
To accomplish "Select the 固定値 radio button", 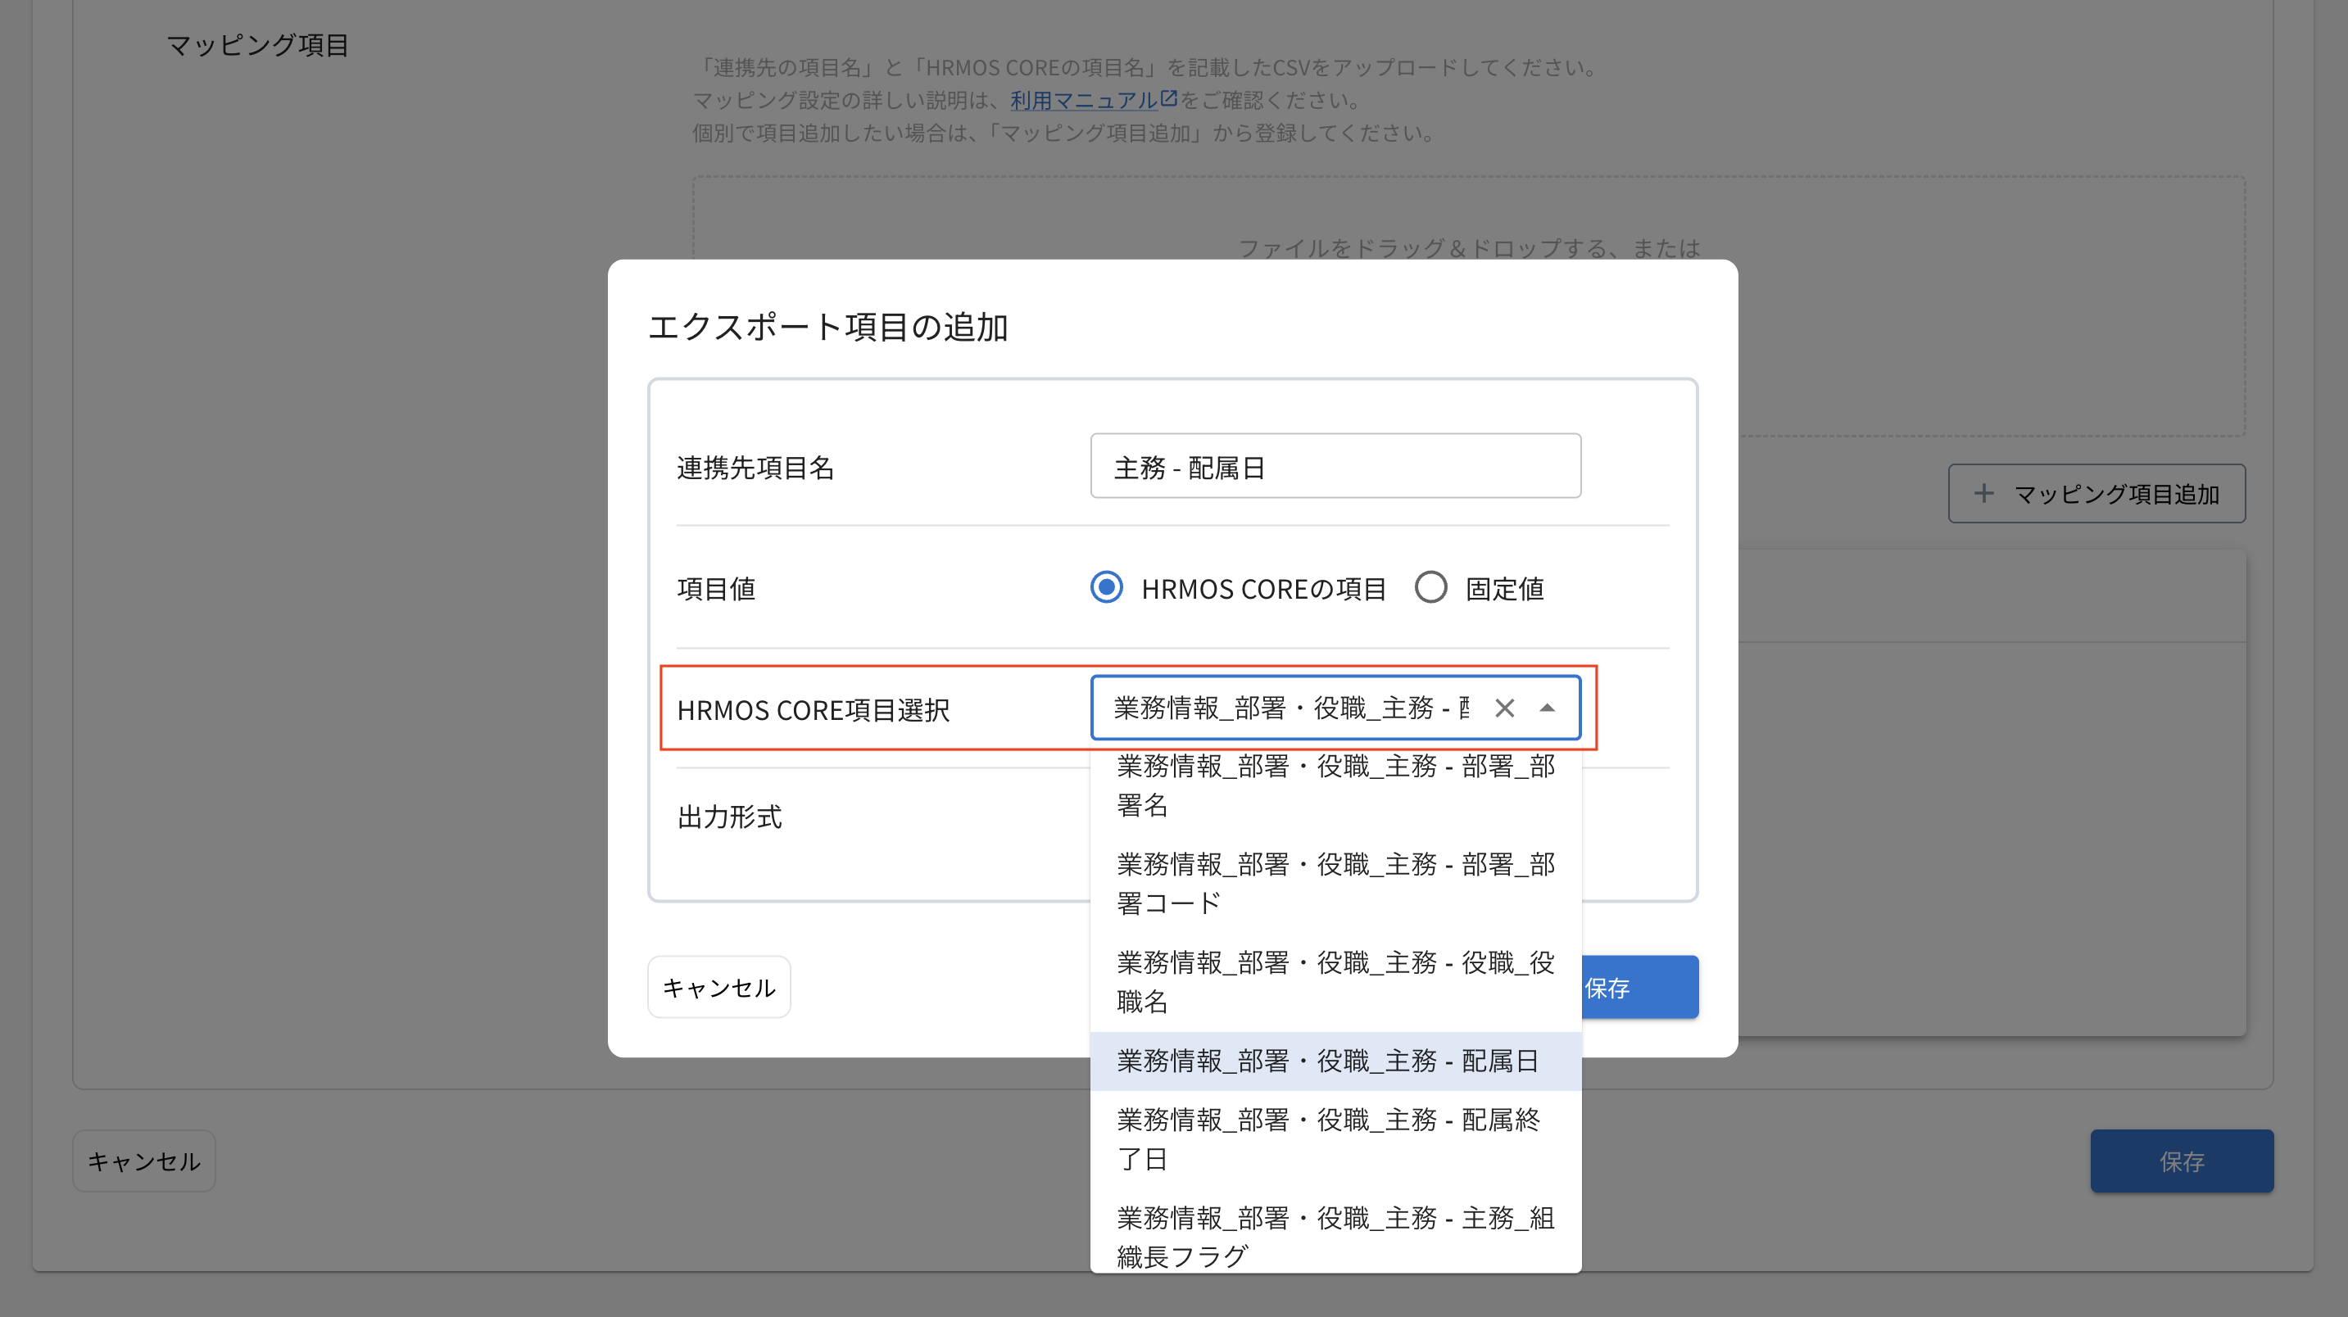I will pyautogui.click(x=1430, y=588).
